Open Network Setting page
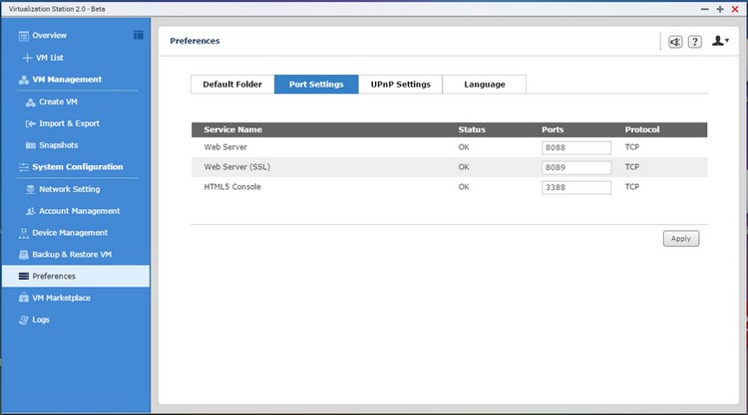 coord(63,189)
